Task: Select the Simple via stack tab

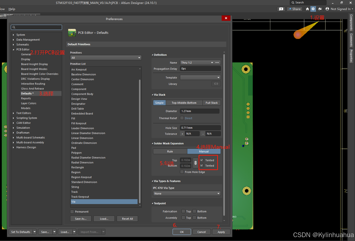Action: point(159,103)
